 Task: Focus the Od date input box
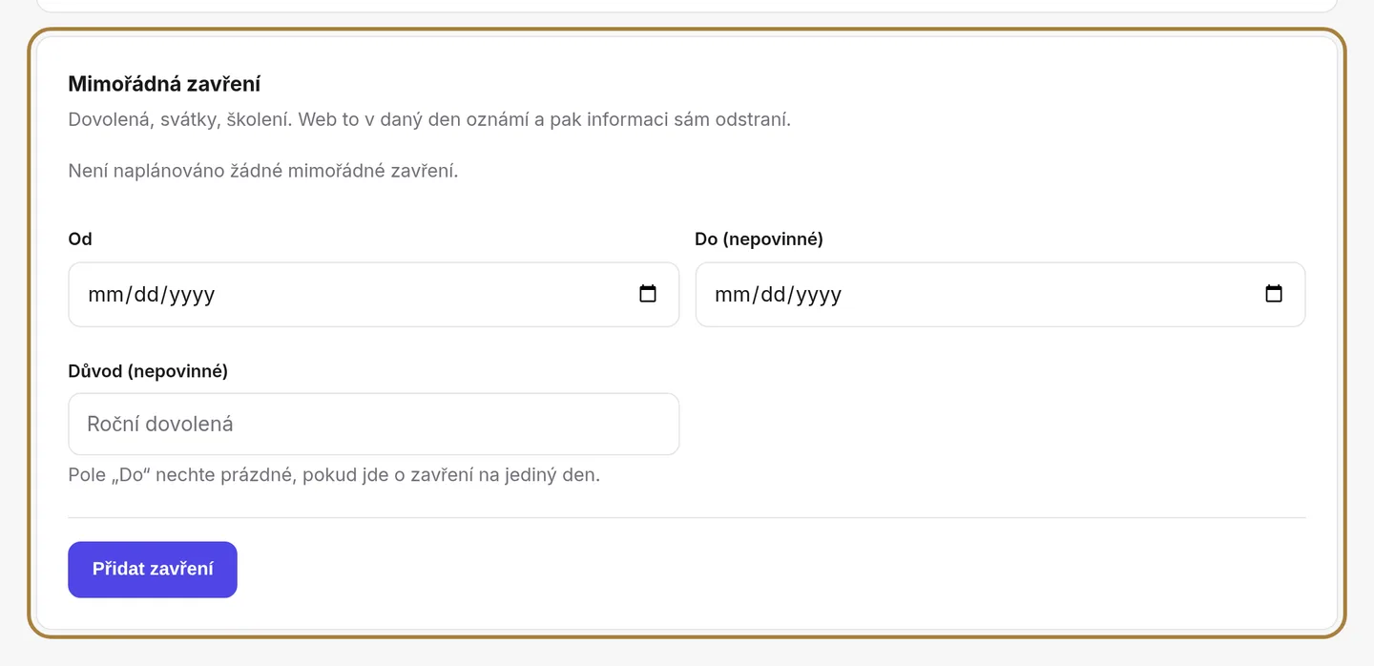(374, 295)
